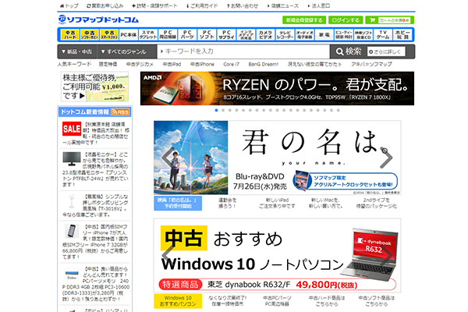The width and height of the screenshot is (468, 312).
Task: Open the 液晶モニター news item thumbnail
Action: 72,159
